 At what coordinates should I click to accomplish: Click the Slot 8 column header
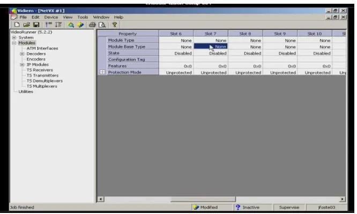point(245,34)
